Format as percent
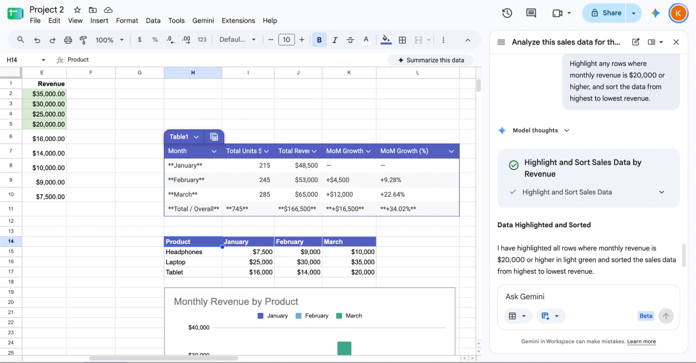 (155, 40)
